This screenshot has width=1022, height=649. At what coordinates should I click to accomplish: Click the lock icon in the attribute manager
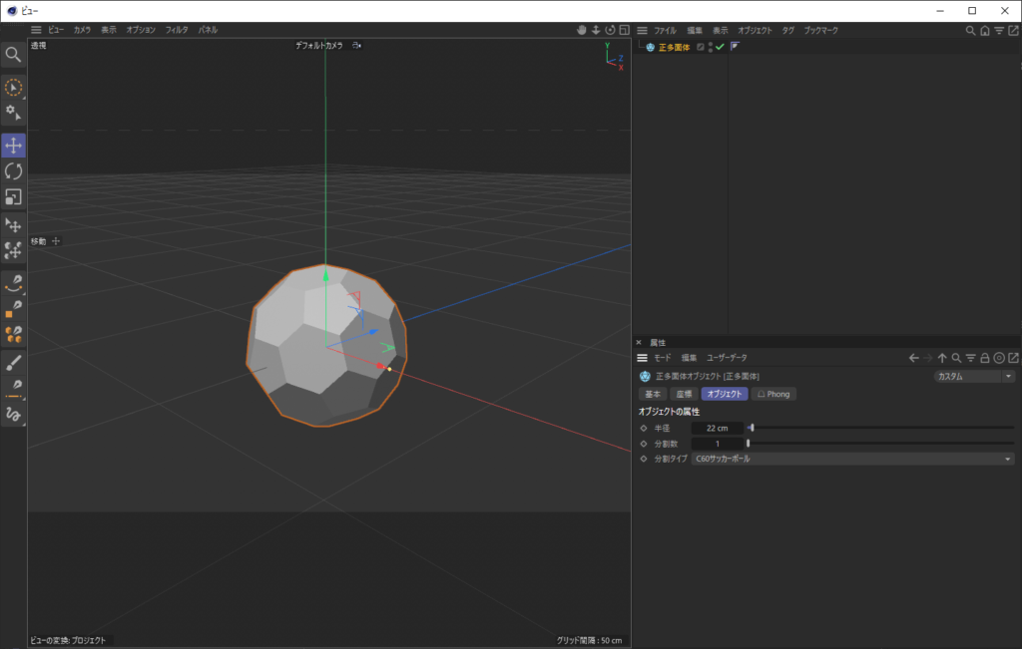pyautogui.click(x=985, y=357)
